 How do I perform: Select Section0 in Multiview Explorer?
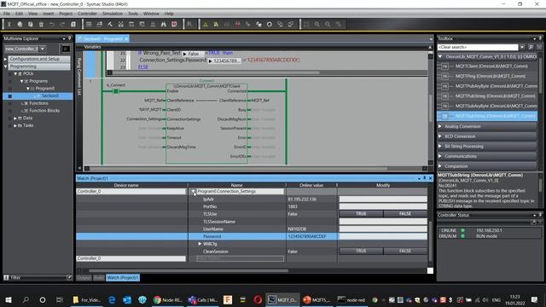click(49, 96)
